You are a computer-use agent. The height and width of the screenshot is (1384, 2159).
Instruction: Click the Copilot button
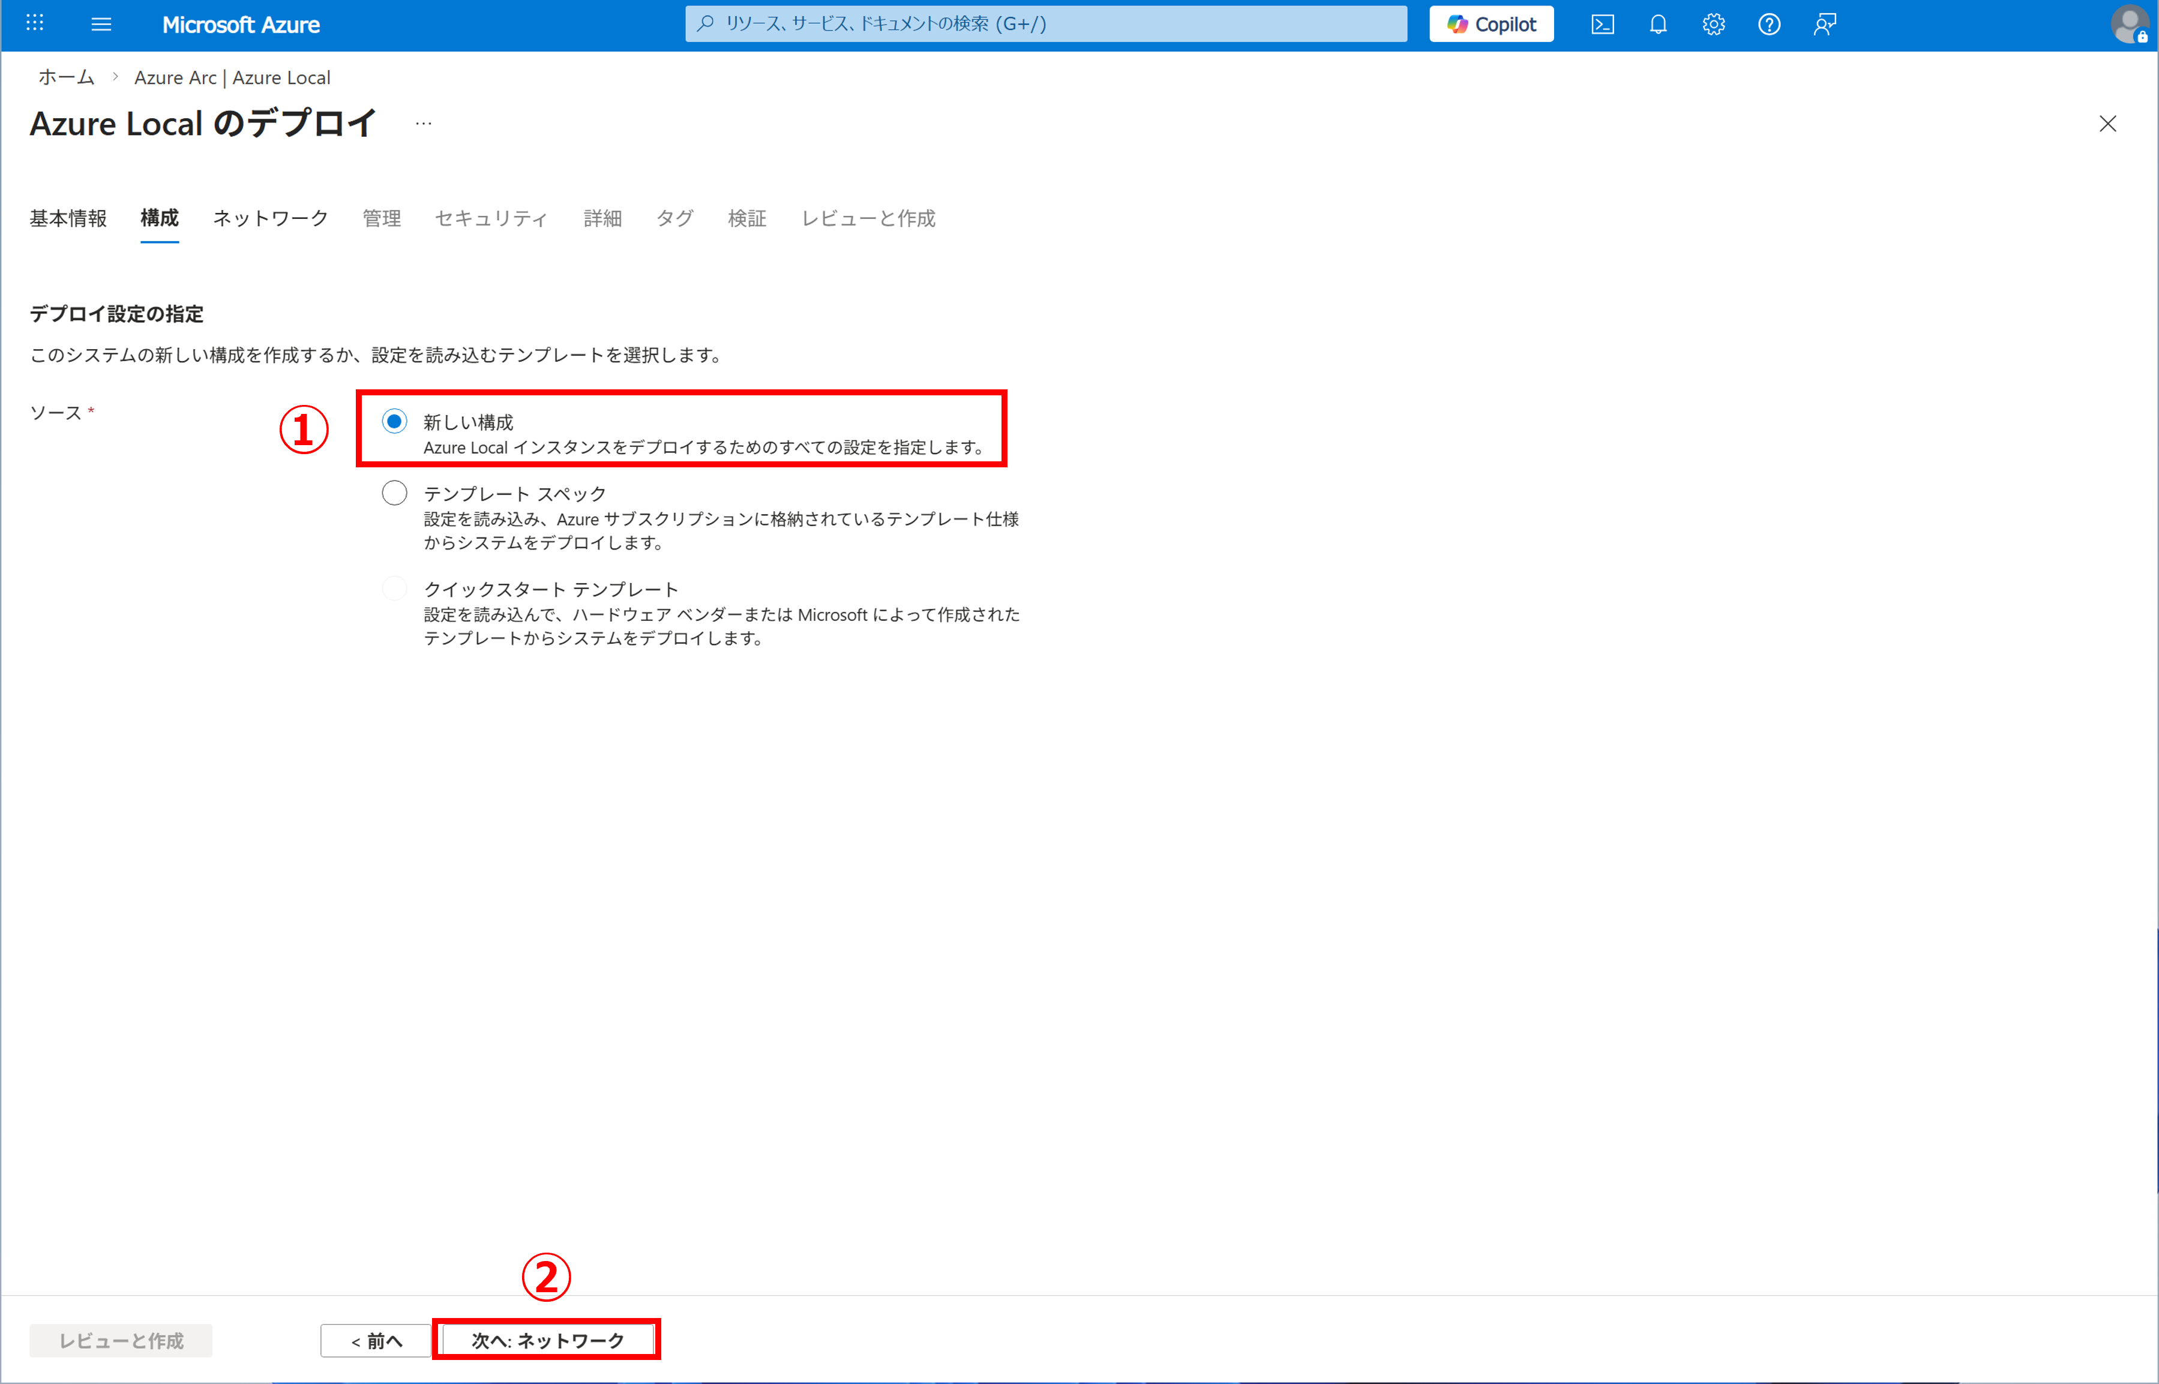pyautogui.click(x=1491, y=24)
